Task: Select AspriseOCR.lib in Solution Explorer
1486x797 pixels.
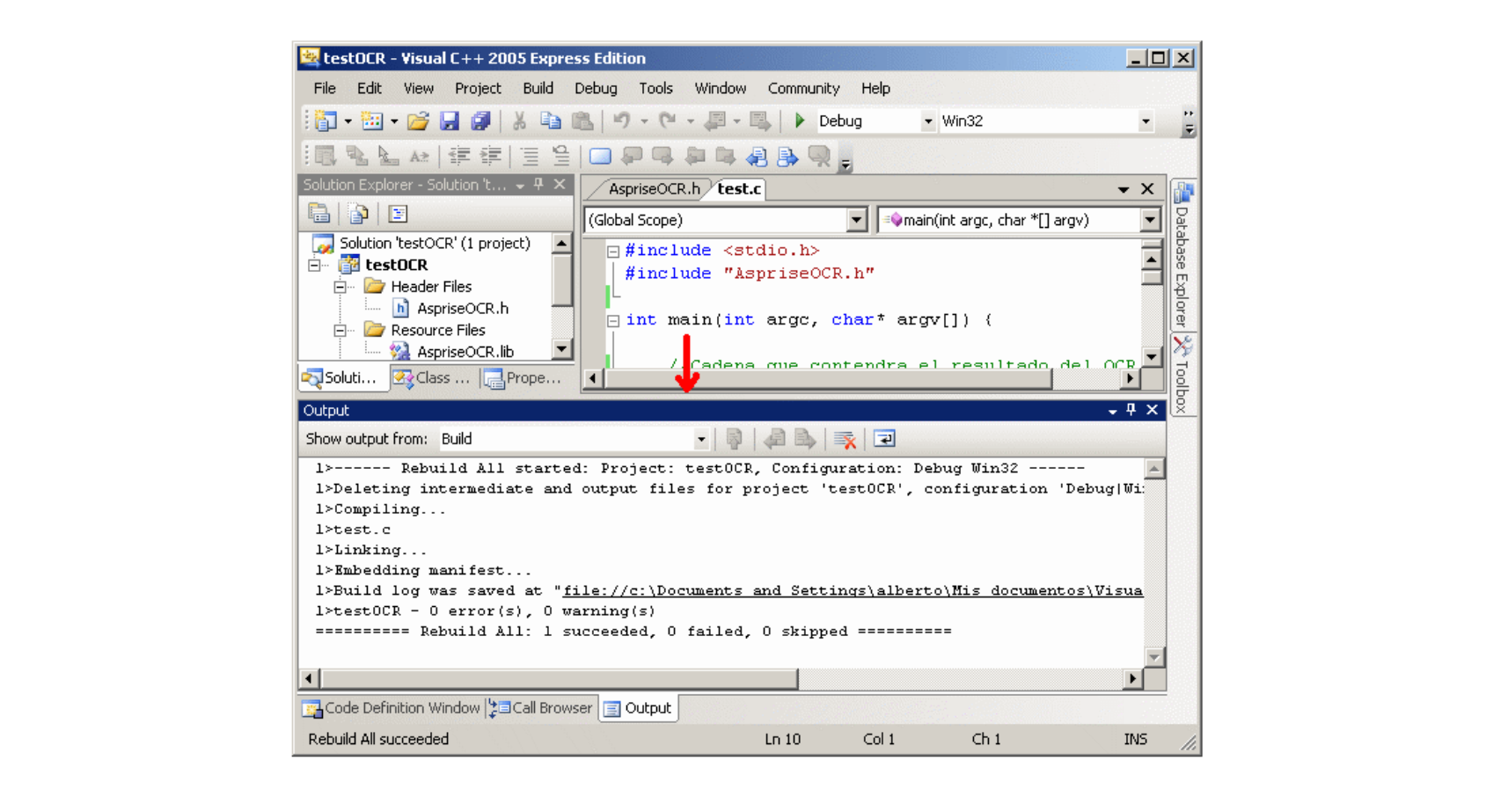Action: (465, 352)
